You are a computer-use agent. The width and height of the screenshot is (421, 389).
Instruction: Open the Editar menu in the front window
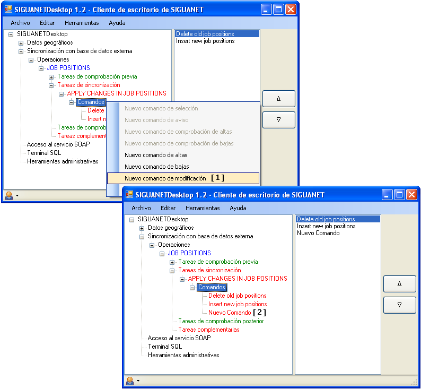168,208
